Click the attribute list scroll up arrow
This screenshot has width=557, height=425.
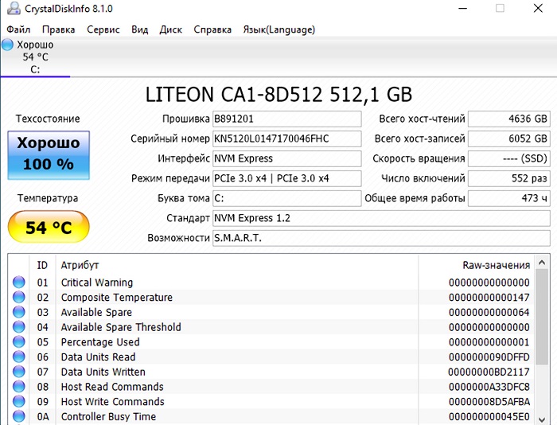coord(542,263)
